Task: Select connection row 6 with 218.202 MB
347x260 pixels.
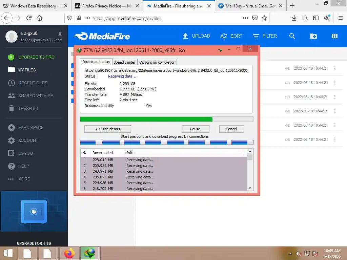Action: pyautogui.click(x=164, y=189)
